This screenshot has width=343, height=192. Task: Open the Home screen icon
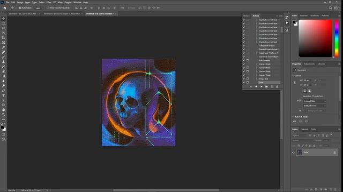tap(5, 8)
